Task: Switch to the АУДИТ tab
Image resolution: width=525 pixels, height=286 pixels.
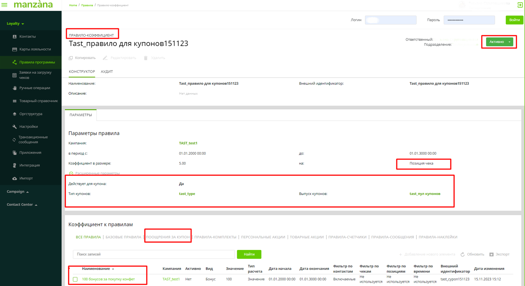Action: click(107, 71)
